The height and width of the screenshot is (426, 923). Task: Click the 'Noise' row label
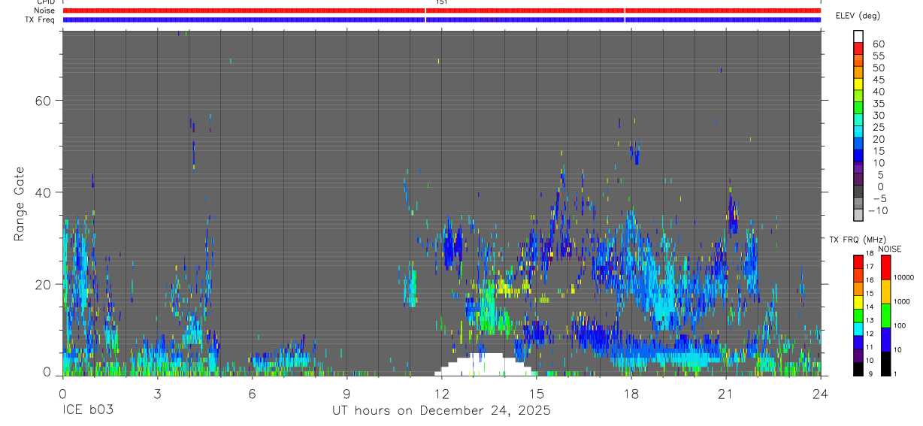pyautogui.click(x=46, y=11)
